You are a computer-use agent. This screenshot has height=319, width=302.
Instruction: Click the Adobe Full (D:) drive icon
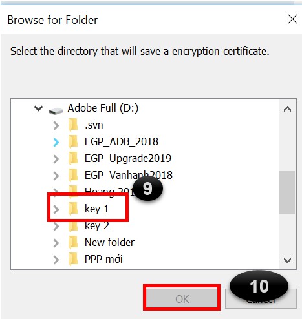click(x=56, y=110)
